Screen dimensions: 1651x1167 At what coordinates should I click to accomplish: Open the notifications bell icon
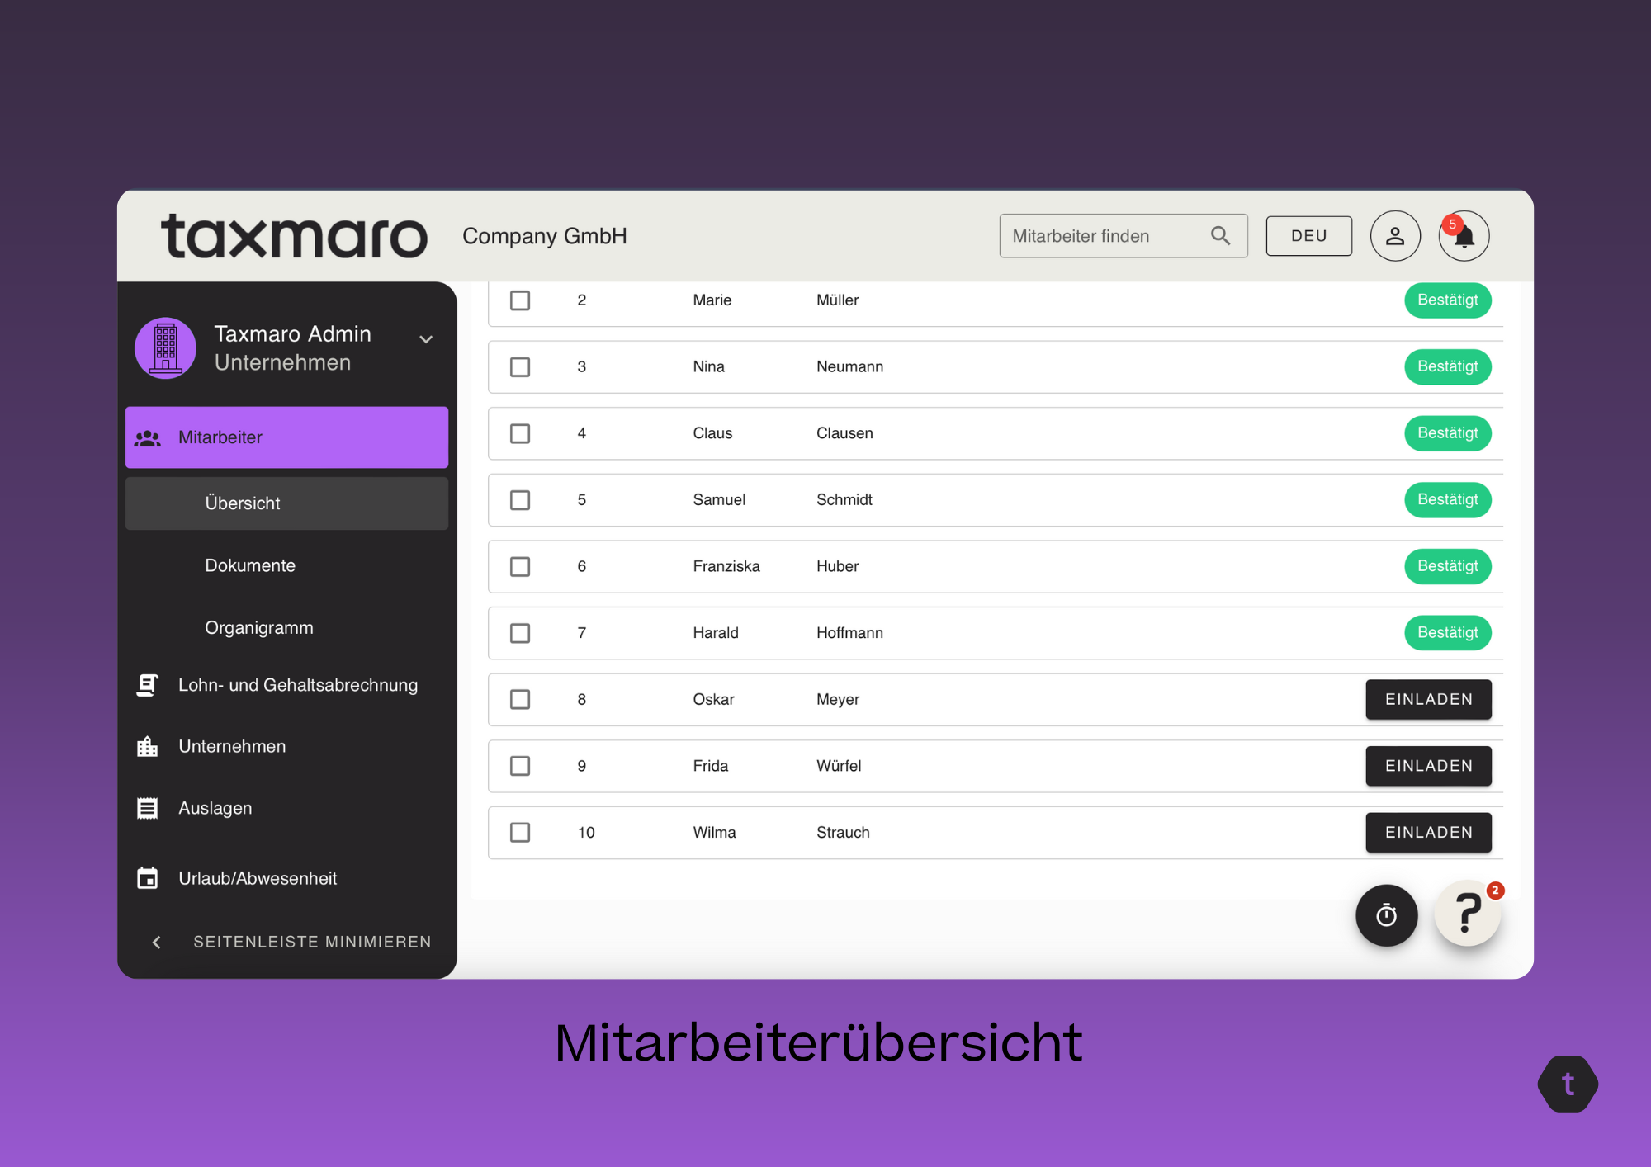(1464, 236)
